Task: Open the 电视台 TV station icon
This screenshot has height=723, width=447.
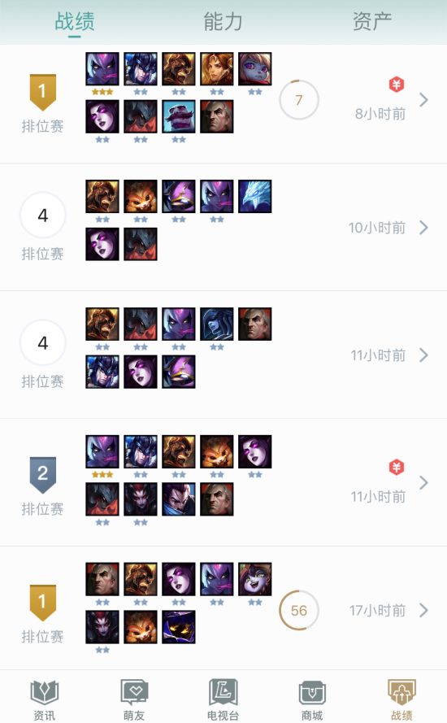Action: coord(223,691)
